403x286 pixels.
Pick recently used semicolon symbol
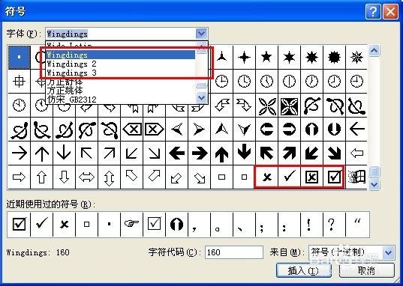pos(266,224)
